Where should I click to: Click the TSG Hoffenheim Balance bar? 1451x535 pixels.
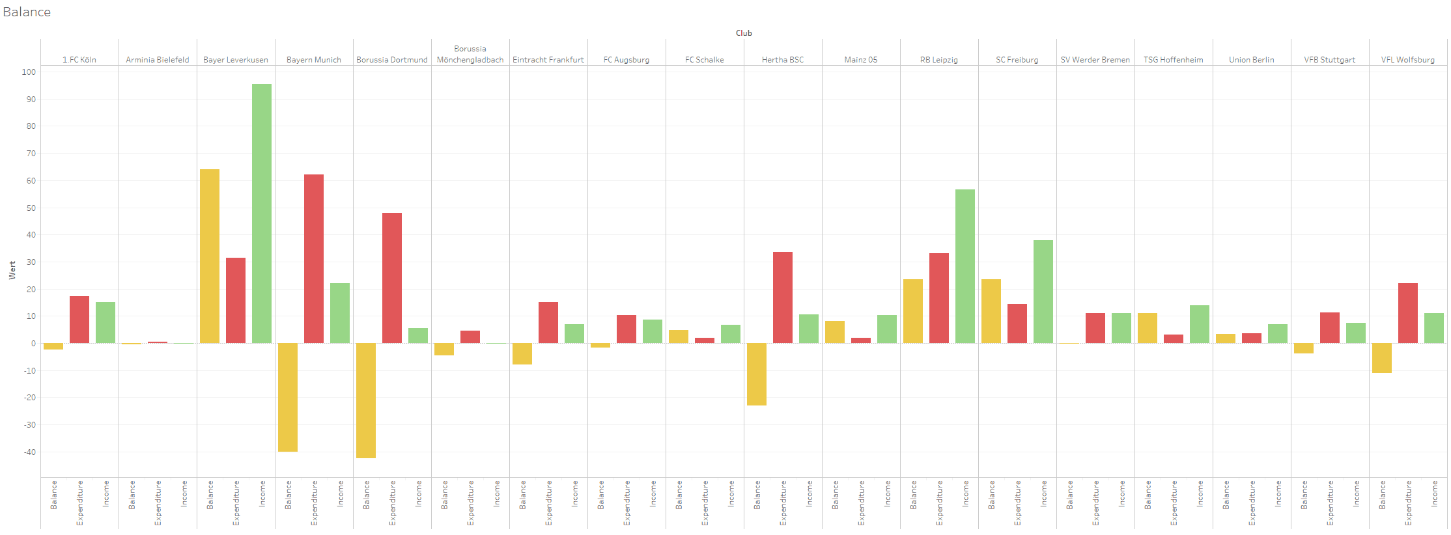[1148, 328]
